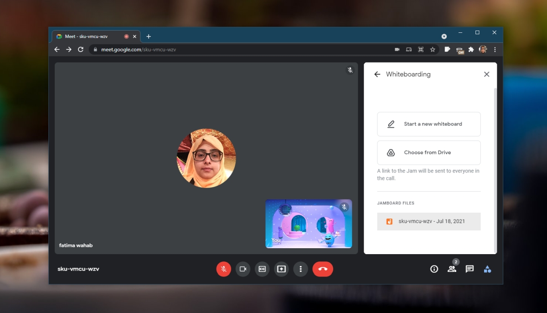Screen dimensions: 547x313
Task: Toggle the ad blocker Off extension icon
Action: pyautogui.click(x=460, y=49)
